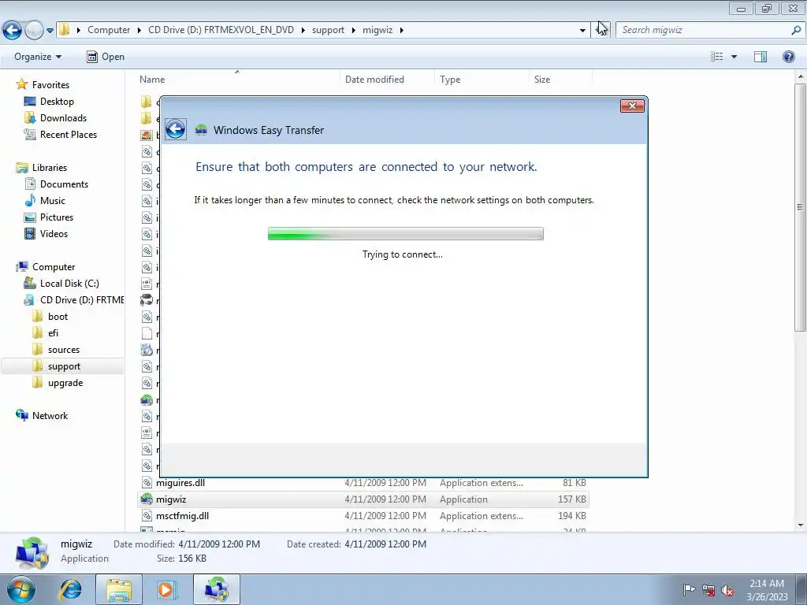Open the efi folder in tree
Viewport: 807px width, 605px height.
click(53, 333)
